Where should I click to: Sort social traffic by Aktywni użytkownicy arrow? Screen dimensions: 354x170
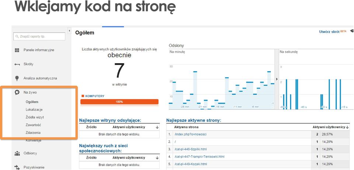[x=157, y=158]
